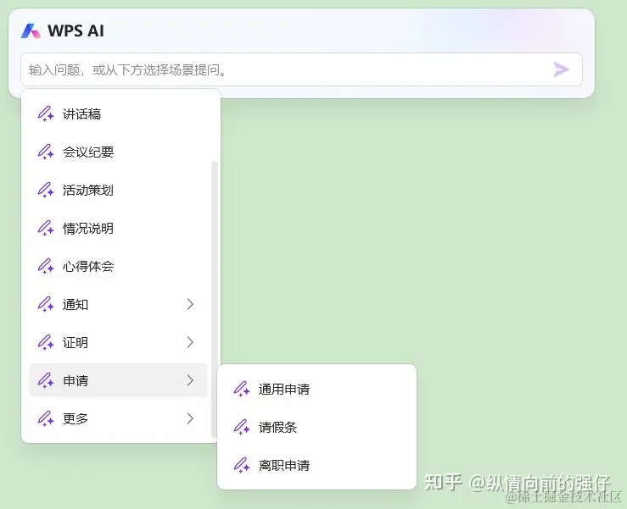Click the pen icon beside 更多
The height and width of the screenshot is (509, 627).
pyautogui.click(x=46, y=418)
